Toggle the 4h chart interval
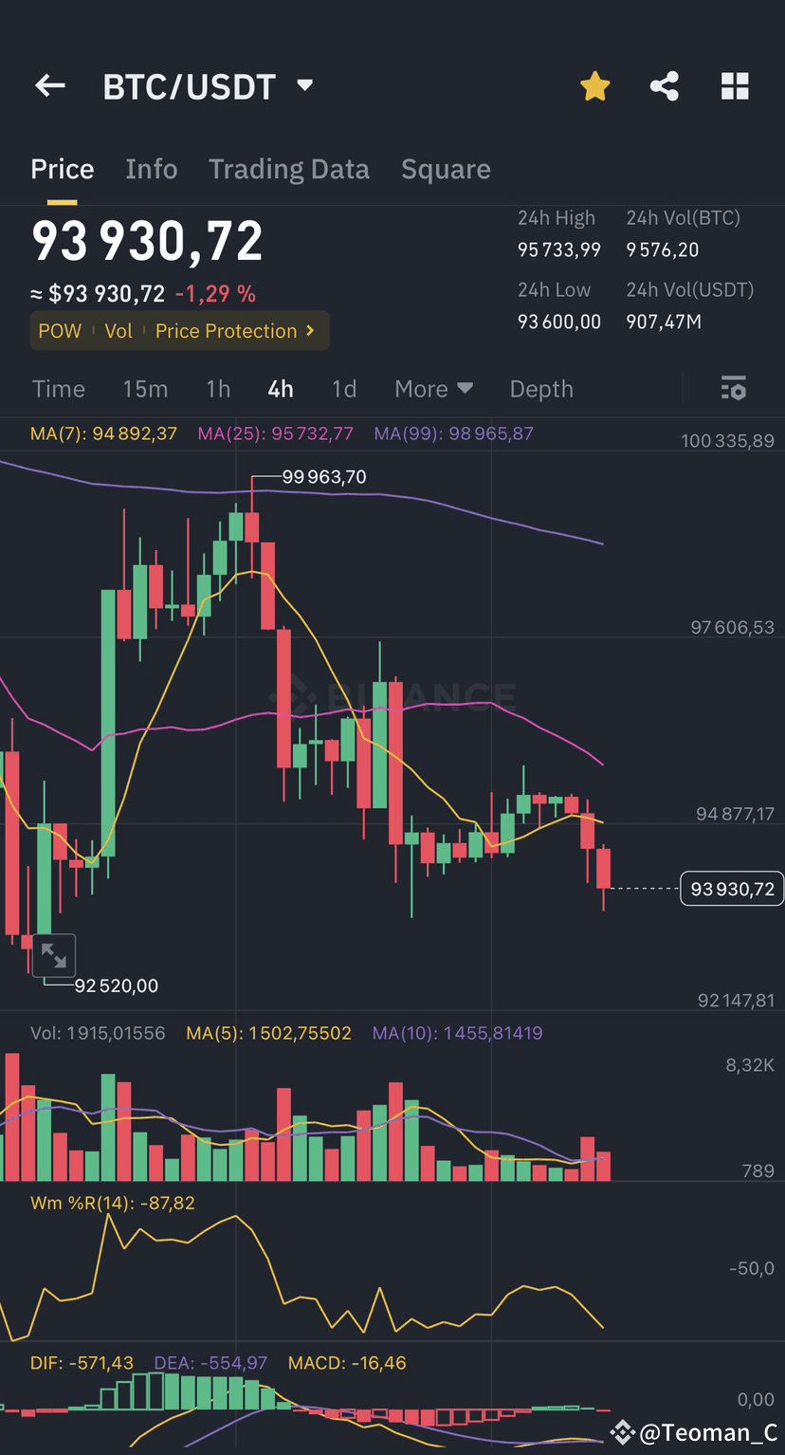 [x=280, y=388]
